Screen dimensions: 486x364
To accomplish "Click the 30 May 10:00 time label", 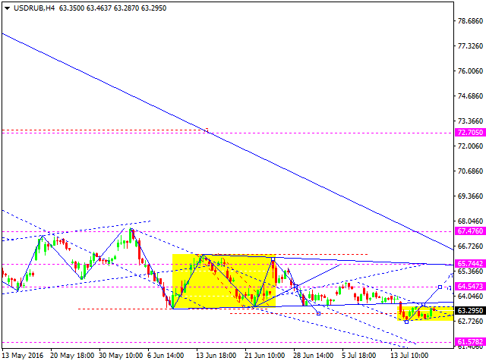I will (121, 356).
